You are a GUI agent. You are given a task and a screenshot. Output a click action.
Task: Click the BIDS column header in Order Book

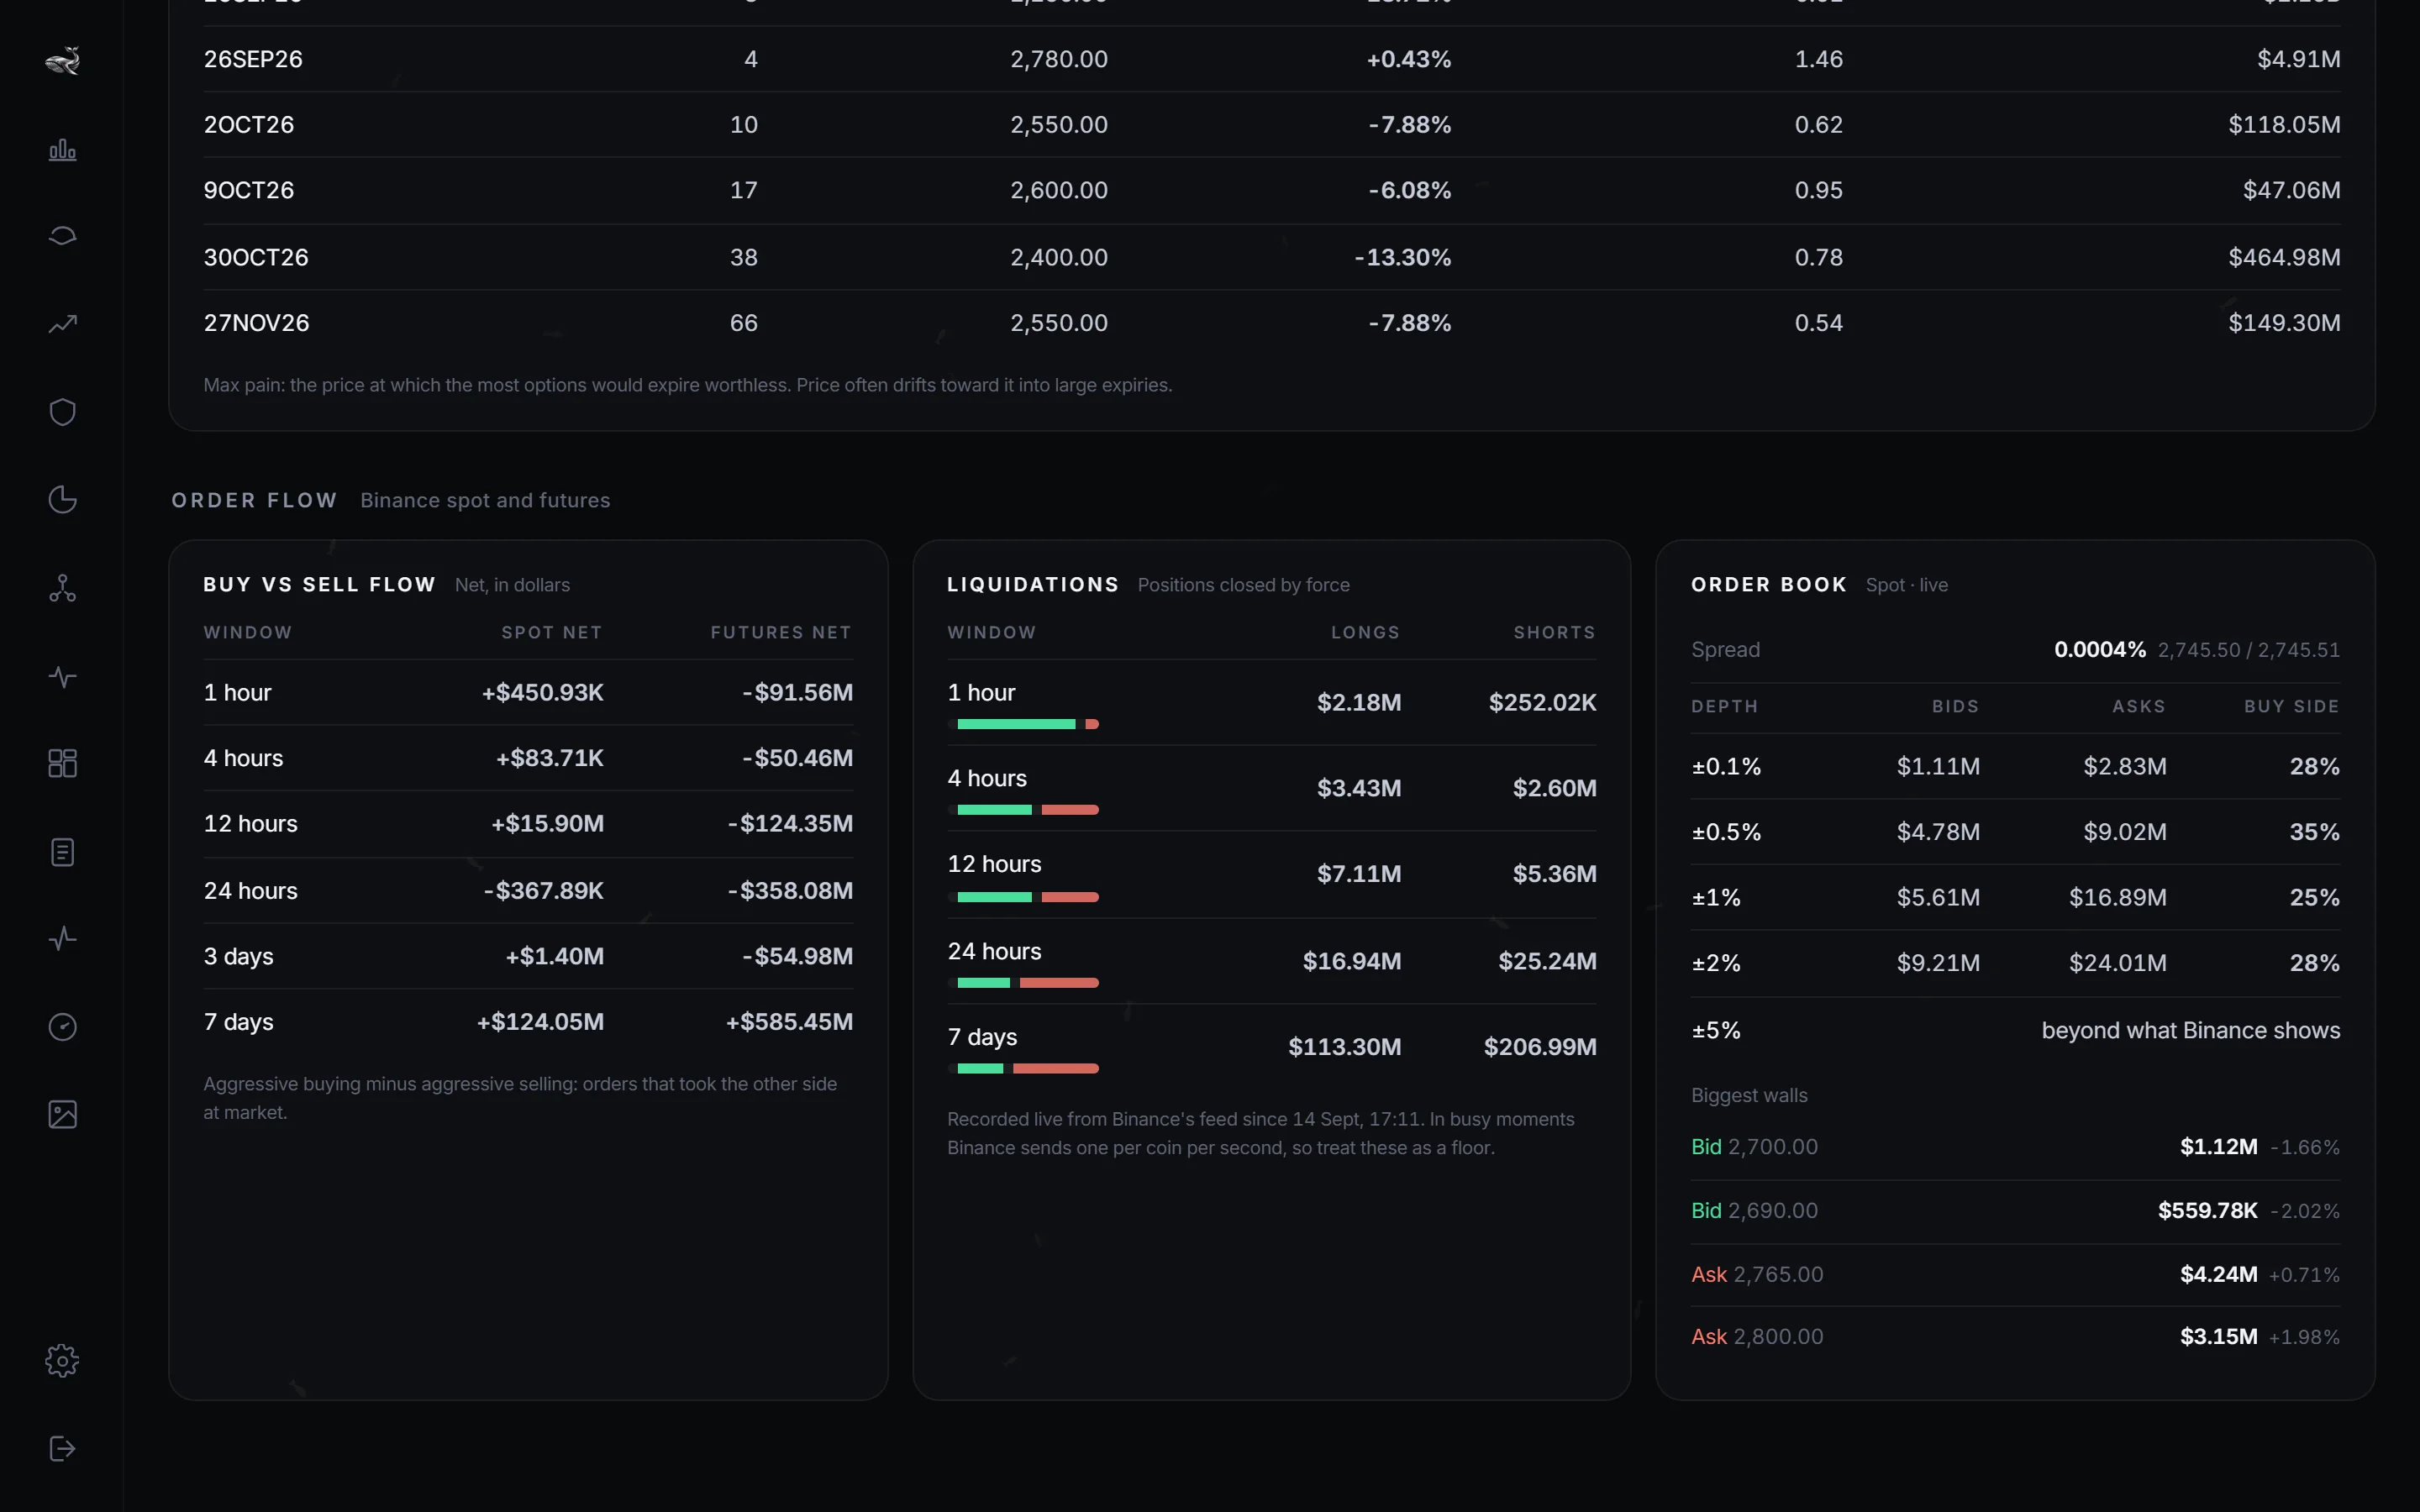pos(1955,706)
